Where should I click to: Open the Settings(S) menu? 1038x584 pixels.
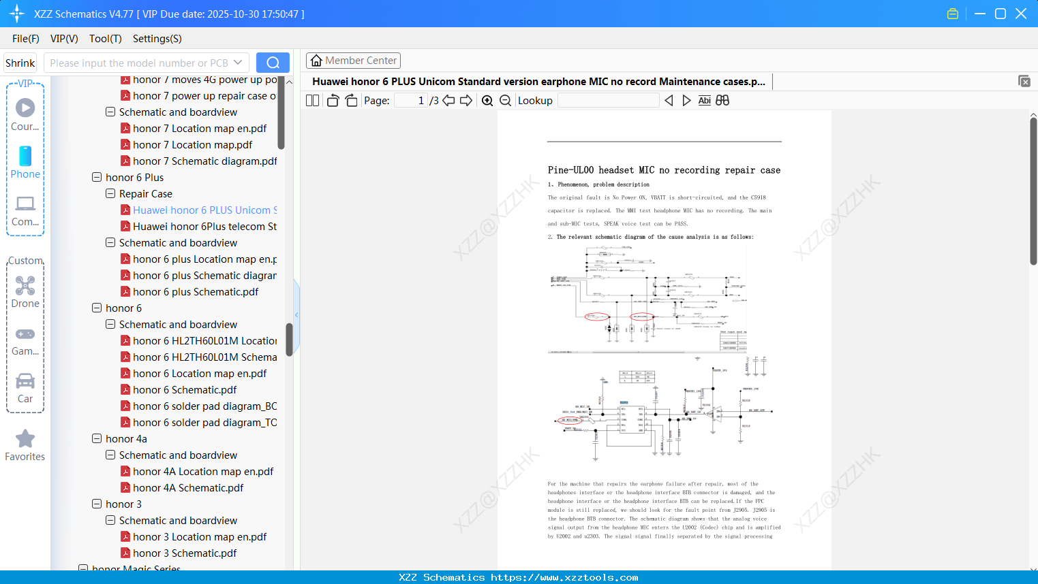pyautogui.click(x=157, y=39)
